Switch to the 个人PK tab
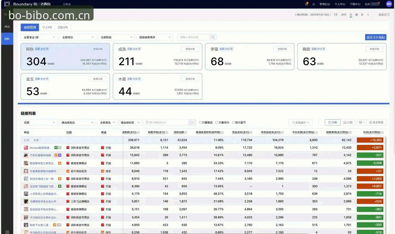The image size is (395, 234). 47,27
